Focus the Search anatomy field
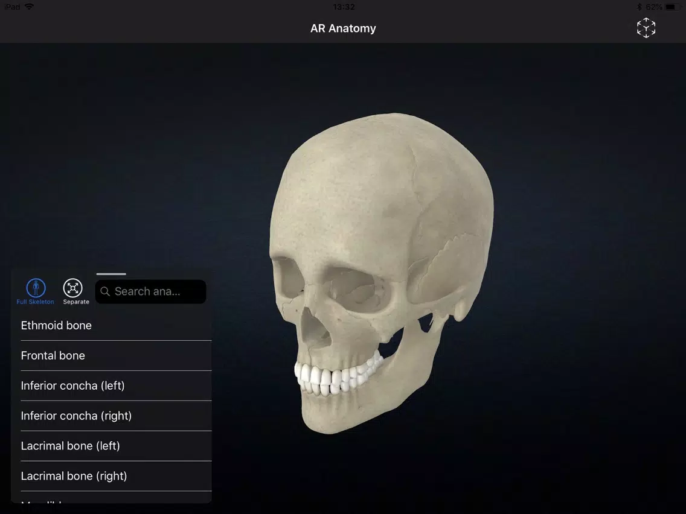This screenshot has height=514, width=686. (x=150, y=291)
